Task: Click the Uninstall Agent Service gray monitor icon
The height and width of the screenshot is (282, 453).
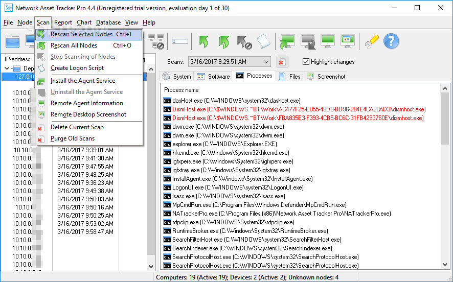Action: click(308, 41)
